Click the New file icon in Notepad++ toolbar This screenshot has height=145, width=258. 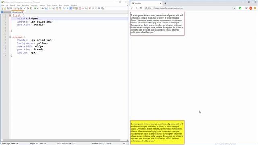pyautogui.click(x=2, y=8)
